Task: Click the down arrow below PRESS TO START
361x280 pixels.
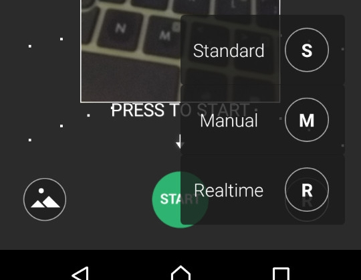Action: tap(180, 141)
